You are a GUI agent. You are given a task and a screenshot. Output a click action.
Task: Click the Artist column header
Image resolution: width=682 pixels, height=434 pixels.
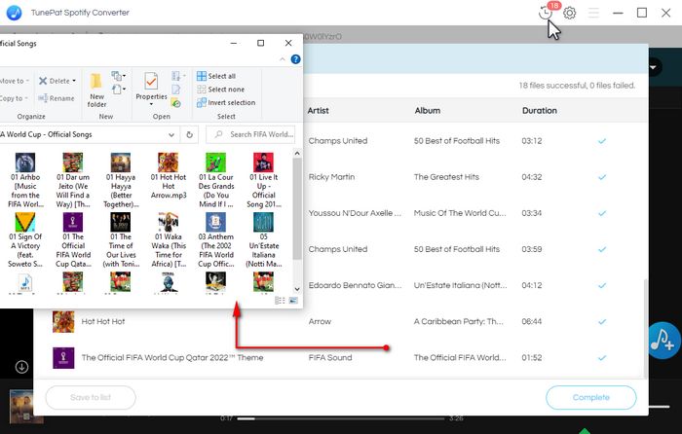click(318, 111)
